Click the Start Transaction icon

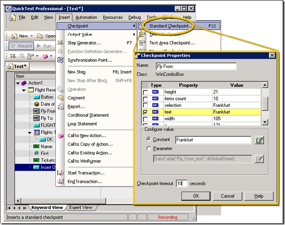click(60, 173)
